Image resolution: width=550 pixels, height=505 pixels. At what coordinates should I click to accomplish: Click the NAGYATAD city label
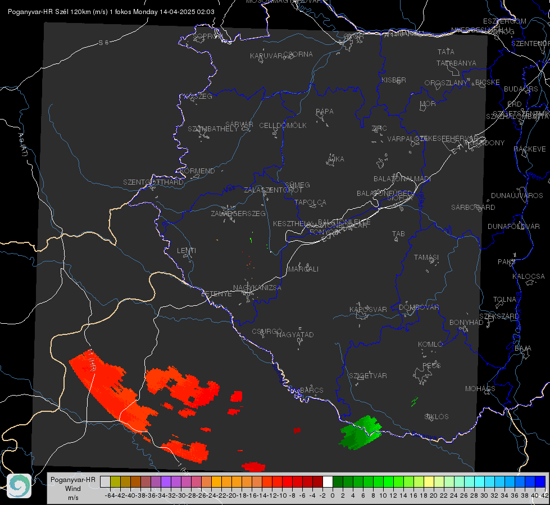(x=295, y=334)
